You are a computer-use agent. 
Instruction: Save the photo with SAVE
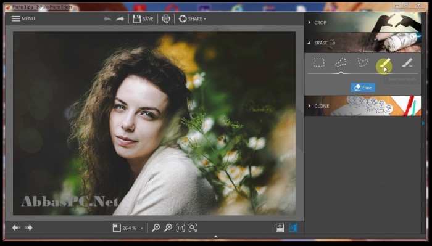pos(143,18)
